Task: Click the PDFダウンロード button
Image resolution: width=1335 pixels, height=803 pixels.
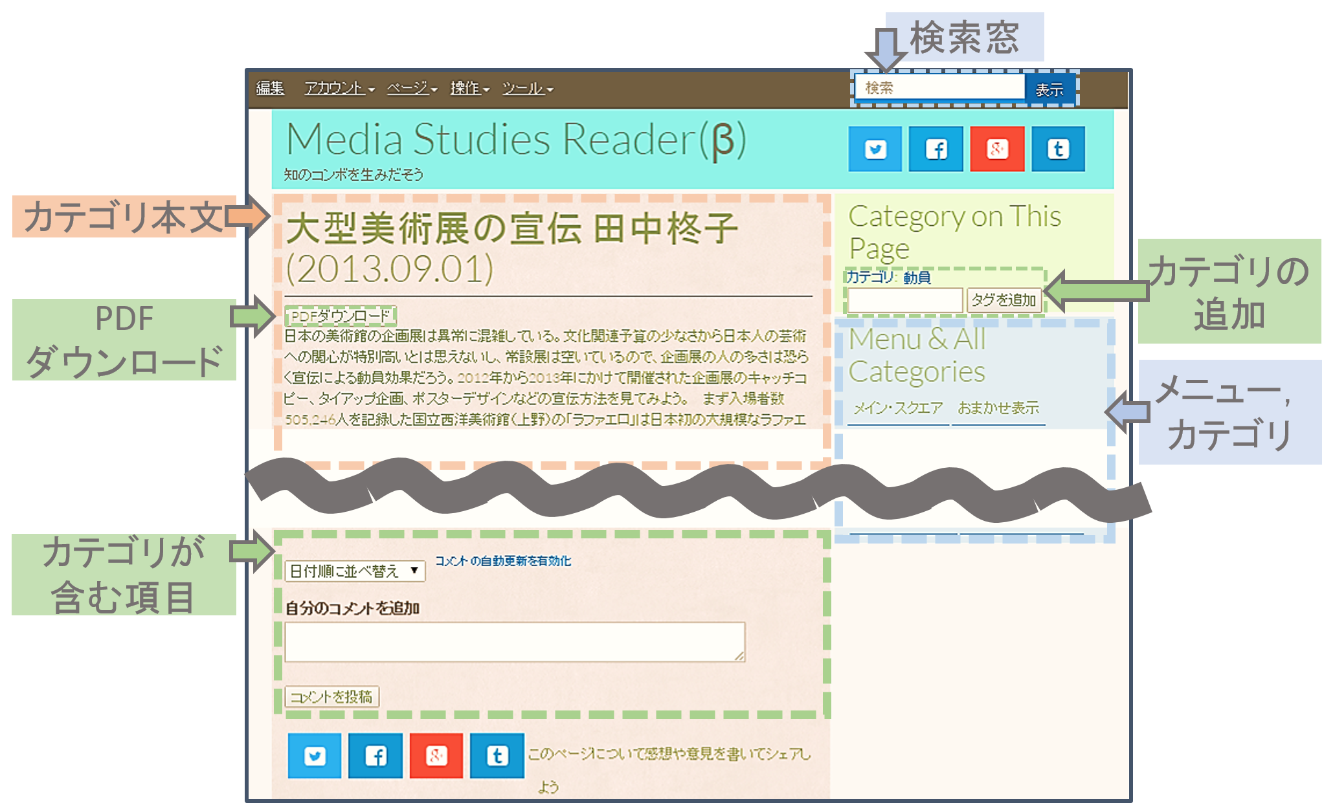Action: pyautogui.click(x=341, y=316)
